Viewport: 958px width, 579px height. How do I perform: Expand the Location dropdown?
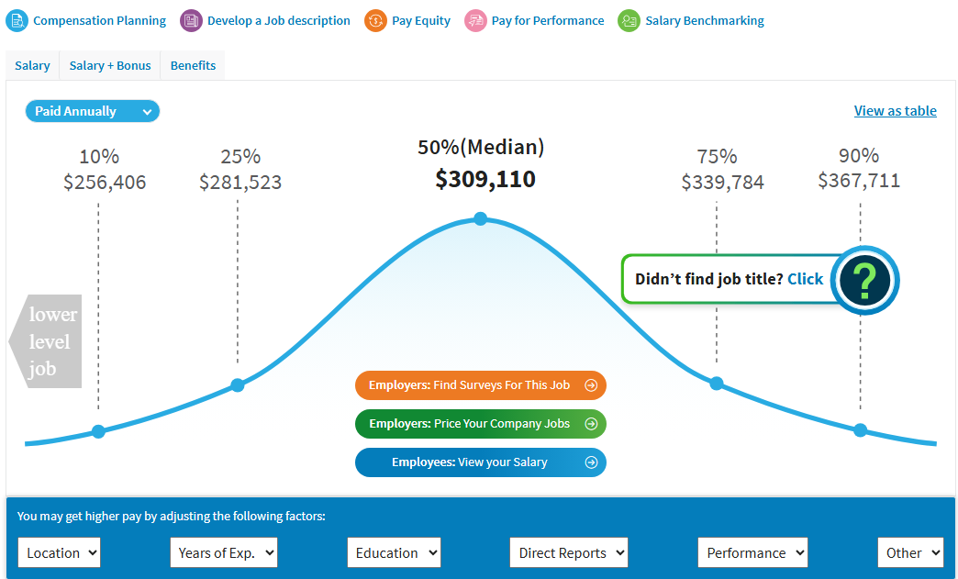[59, 552]
